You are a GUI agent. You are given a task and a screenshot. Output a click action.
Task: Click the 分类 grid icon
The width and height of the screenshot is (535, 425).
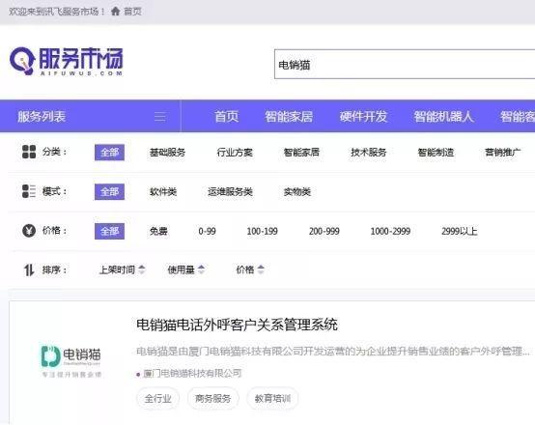29,152
